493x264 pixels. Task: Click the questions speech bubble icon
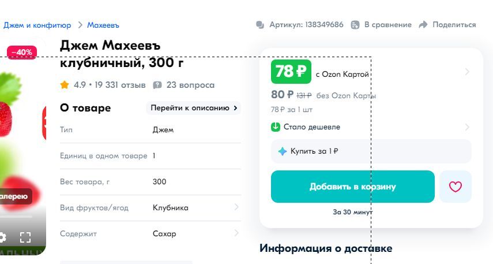(157, 85)
